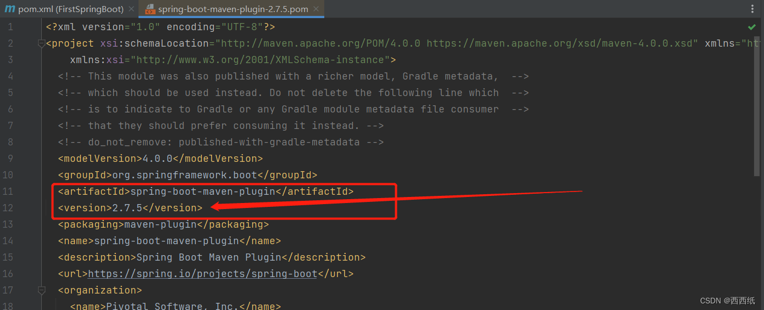This screenshot has height=310, width=764.
Task: Click description text Spring Boot Maven Plugin
Action: pyautogui.click(x=209, y=257)
